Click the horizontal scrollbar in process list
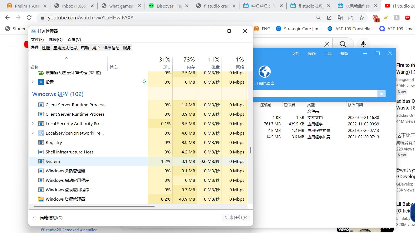This screenshot has height=233, width=415. [x=94, y=207]
